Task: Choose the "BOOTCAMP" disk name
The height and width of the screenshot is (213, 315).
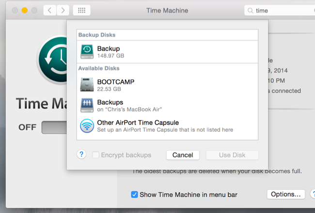Action: (116, 82)
